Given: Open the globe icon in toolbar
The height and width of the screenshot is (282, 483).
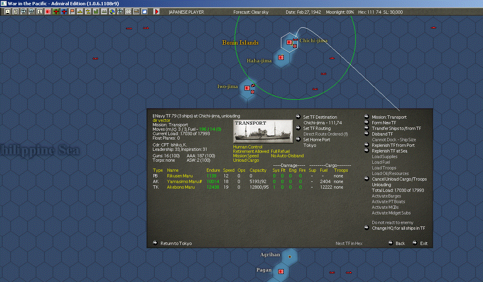Looking at the screenshot, I should (112, 12).
